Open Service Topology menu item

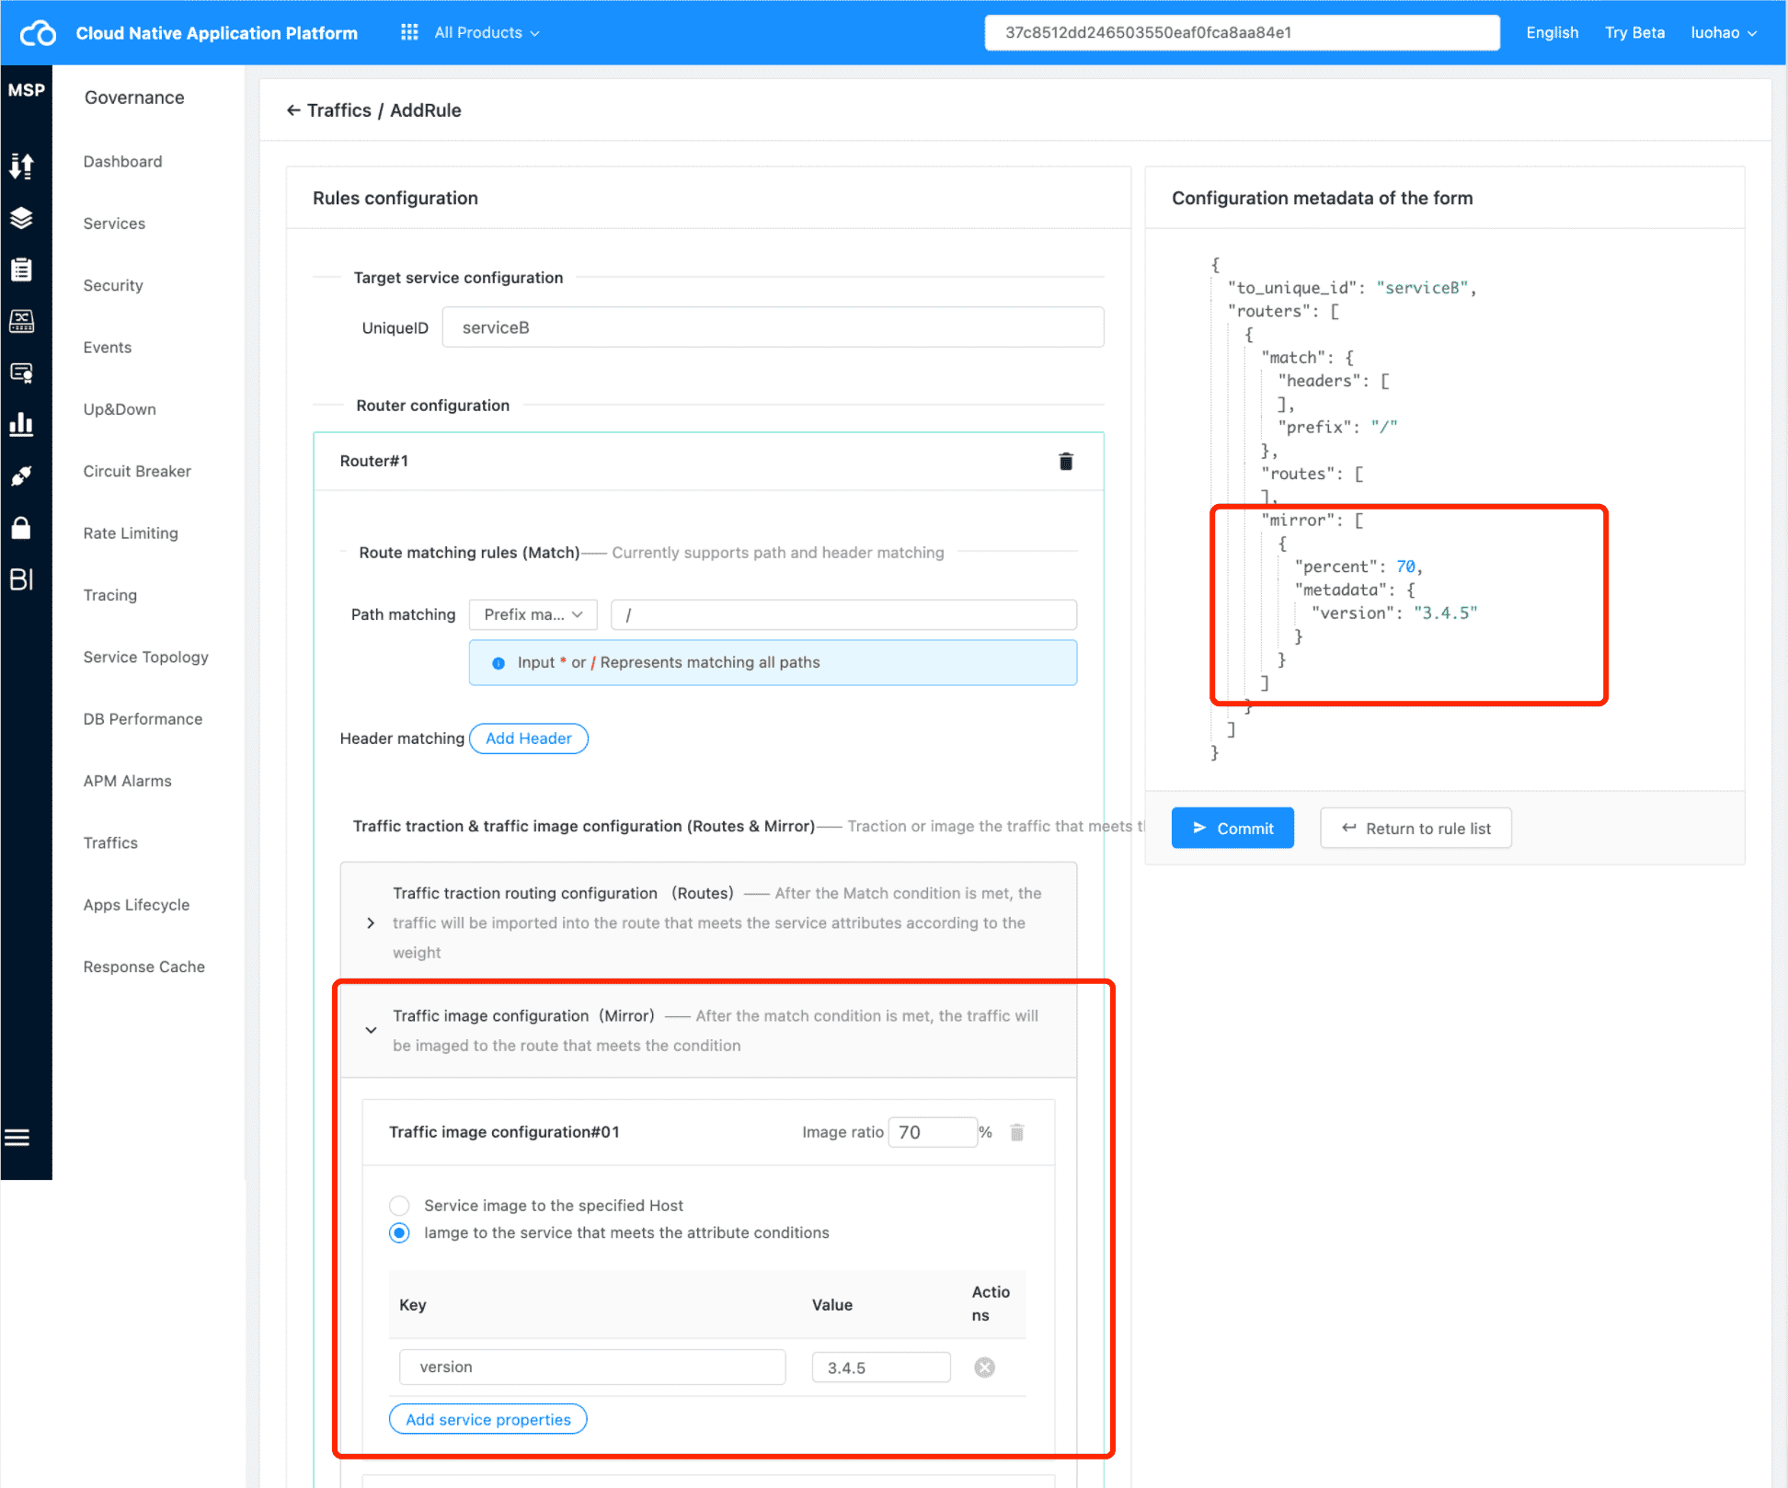point(145,658)
